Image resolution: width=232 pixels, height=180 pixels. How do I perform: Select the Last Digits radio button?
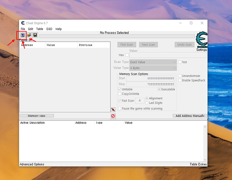[x=147, y=103]
